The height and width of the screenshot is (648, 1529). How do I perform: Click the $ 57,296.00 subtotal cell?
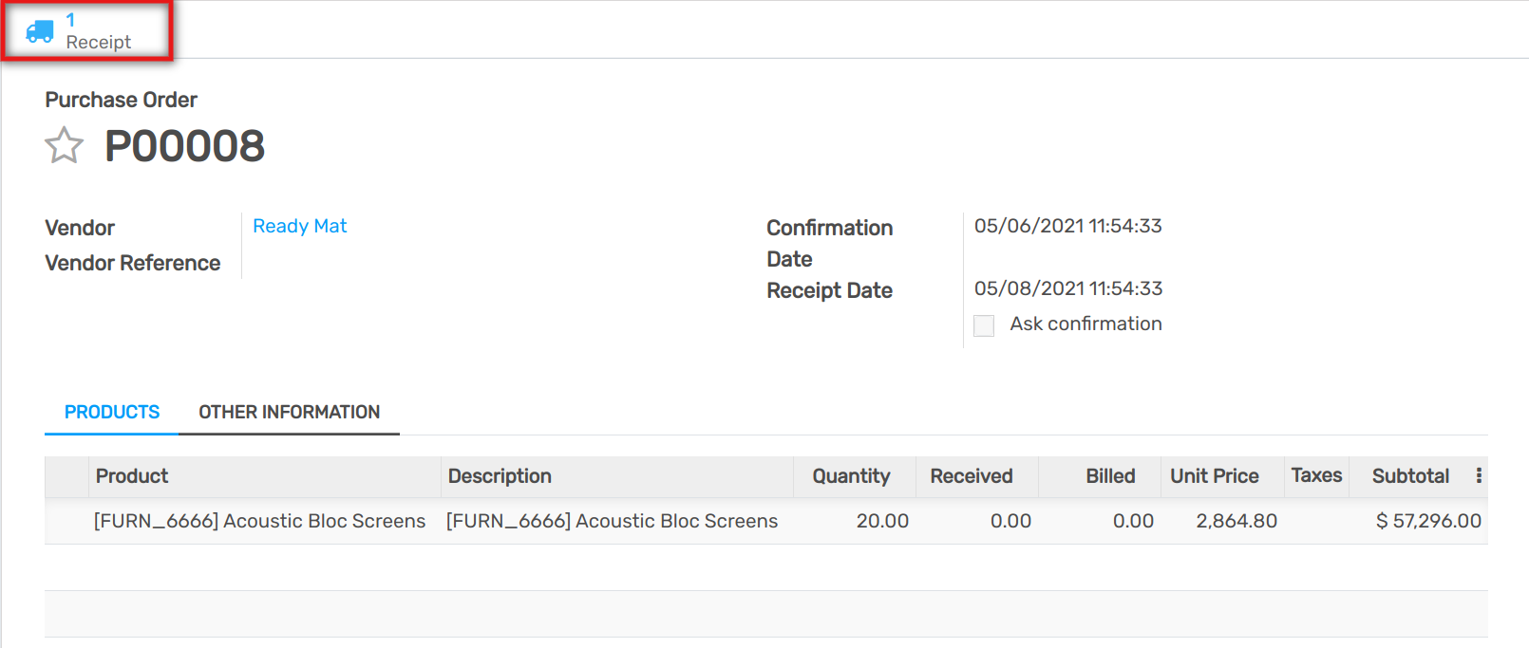point(1427,521)
